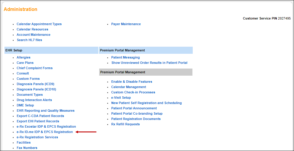Select e-Visit Setup link
294x151 pixels.
coord(121,98)
